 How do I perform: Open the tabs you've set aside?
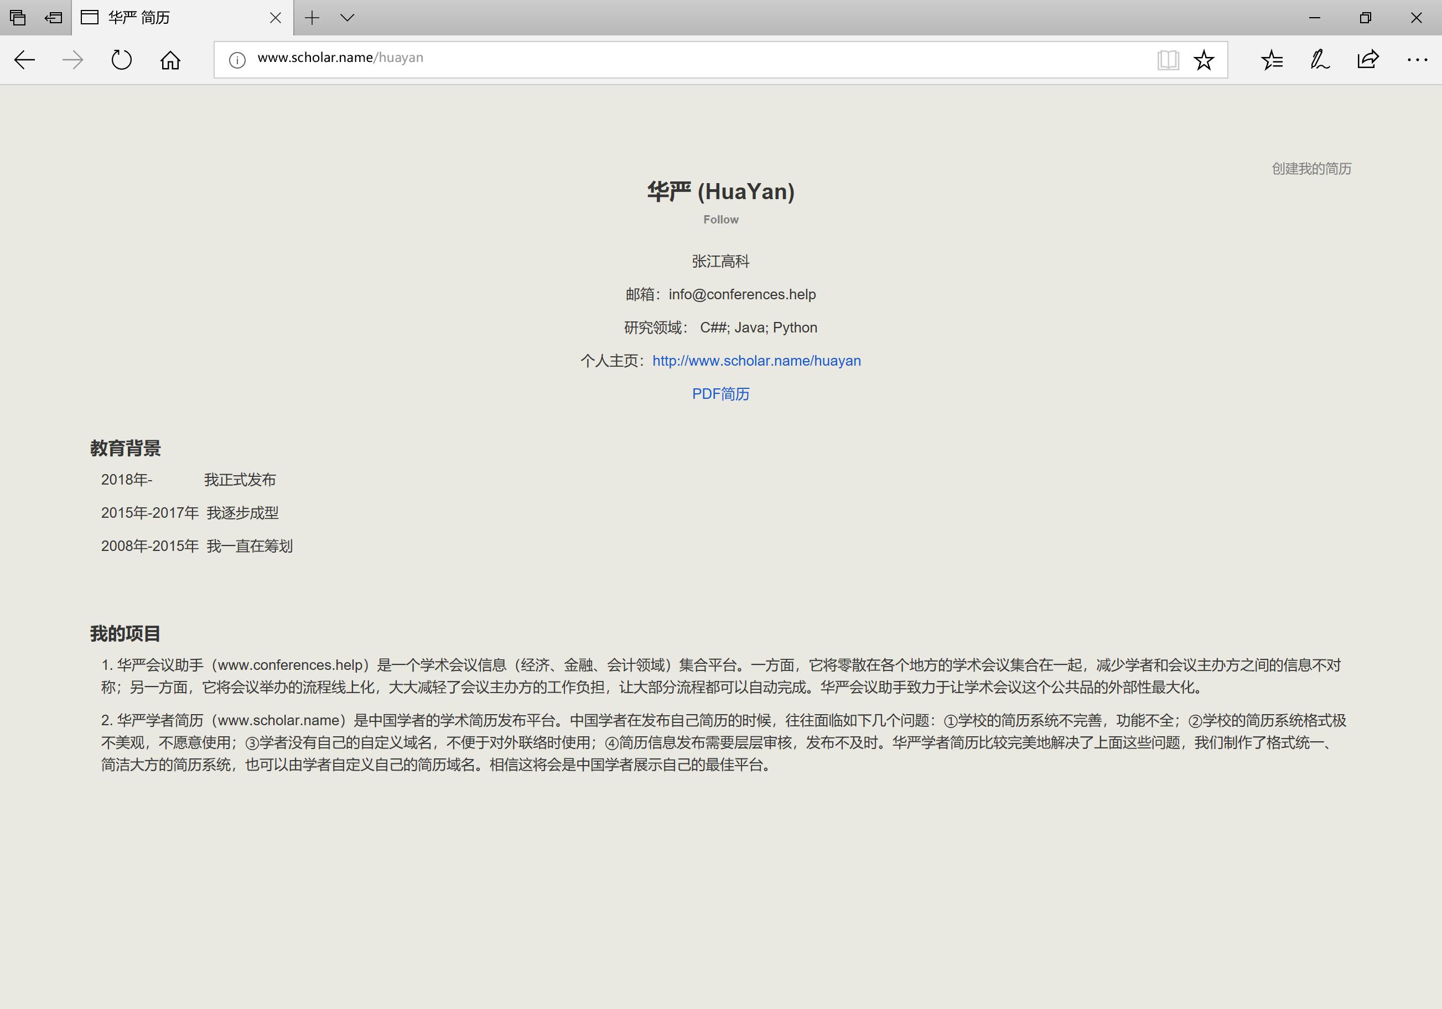click(18, 18)
